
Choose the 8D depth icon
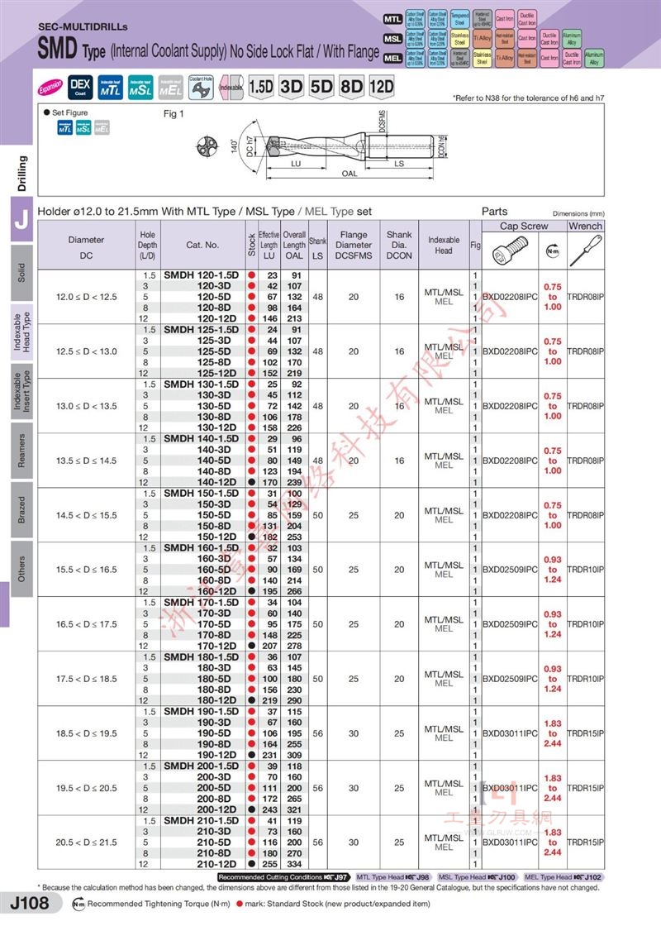(x=351, y=87)
